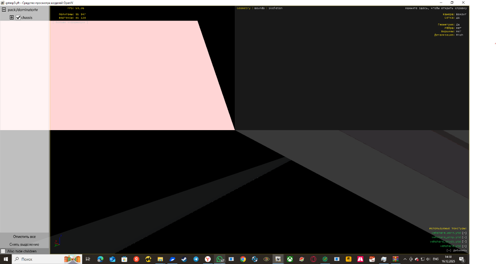Image resolution: width=496 pixels, height=264 pixels.
Task: Enable the Also hide children checkbox
Action: (3, 251)
